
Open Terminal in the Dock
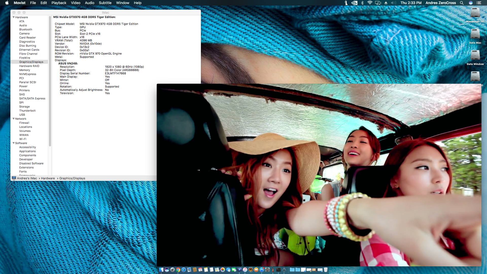tap(278, 270)
